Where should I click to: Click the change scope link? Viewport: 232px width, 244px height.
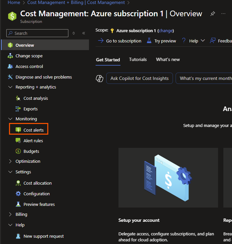point(166,30)
